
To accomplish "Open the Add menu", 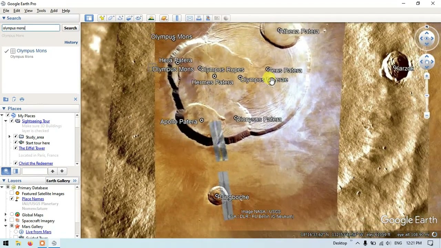I will tap(54, 11).
